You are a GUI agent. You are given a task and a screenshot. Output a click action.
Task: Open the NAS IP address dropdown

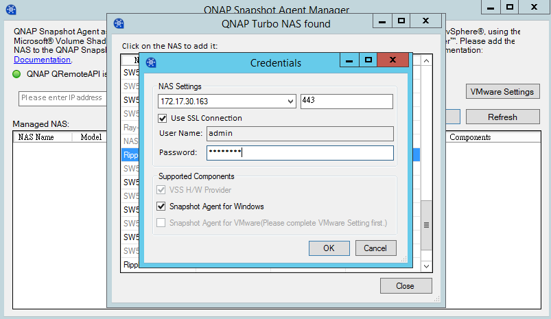291,102
